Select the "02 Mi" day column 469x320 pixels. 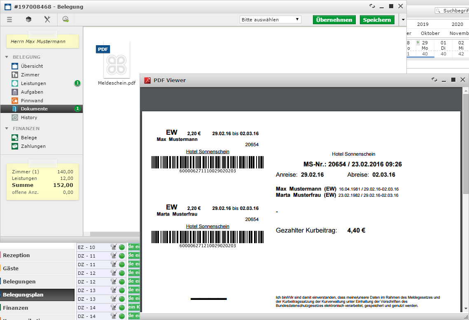pyautogui.click(x=461, y=48)
